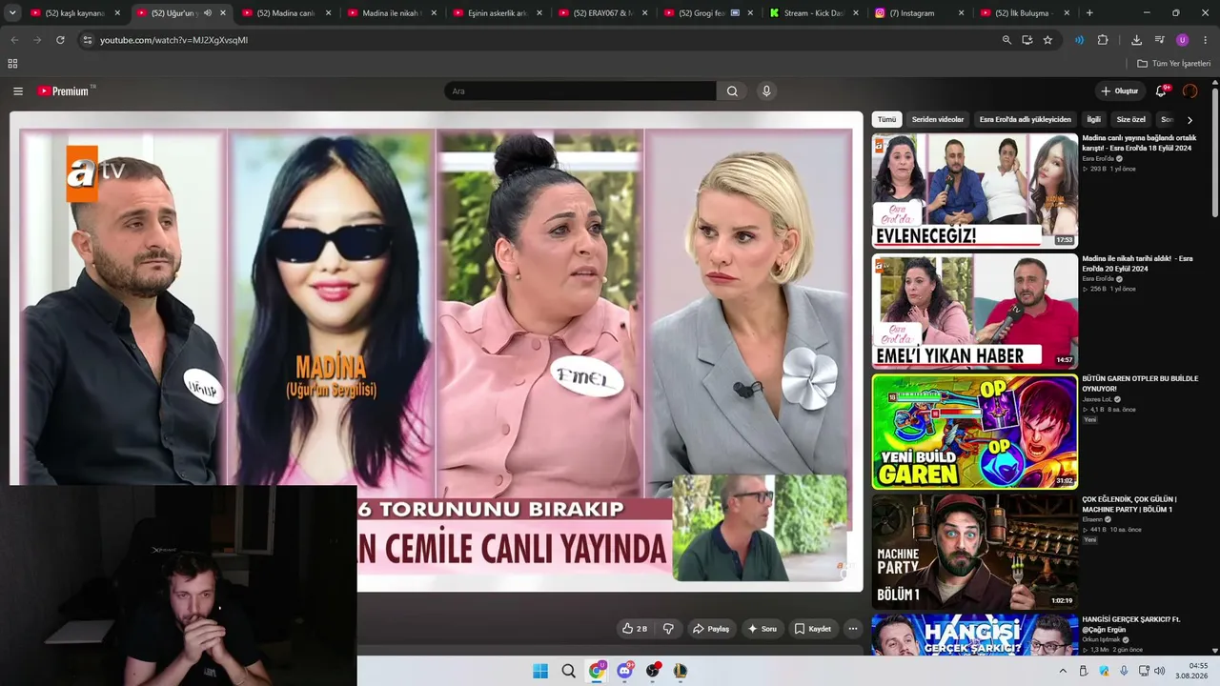Select the Seriden videolar filter chip
Image resolution: width=1220 pixels, height=686 pixels.
click(938, 120)
